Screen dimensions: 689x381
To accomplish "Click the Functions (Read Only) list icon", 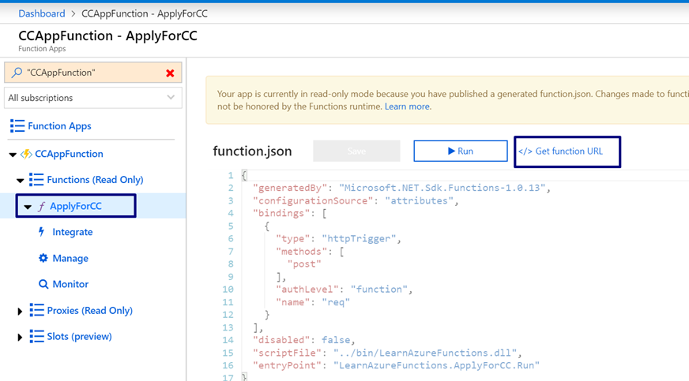I will (36, 180).
